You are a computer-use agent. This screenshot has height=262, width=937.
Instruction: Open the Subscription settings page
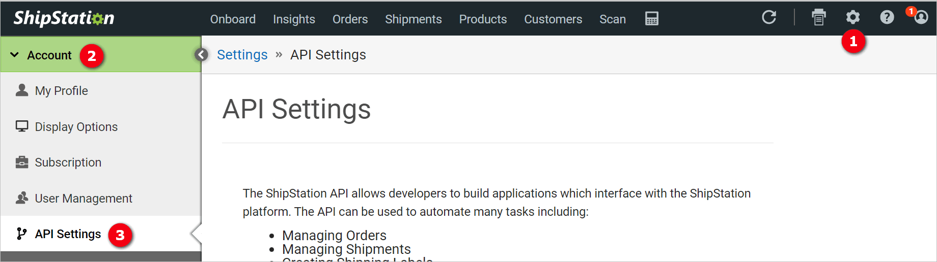[x=68, y=162]
